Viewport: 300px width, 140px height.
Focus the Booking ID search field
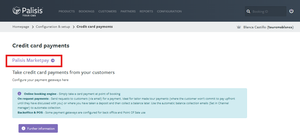pyautogui.click(x=265, y=11)
